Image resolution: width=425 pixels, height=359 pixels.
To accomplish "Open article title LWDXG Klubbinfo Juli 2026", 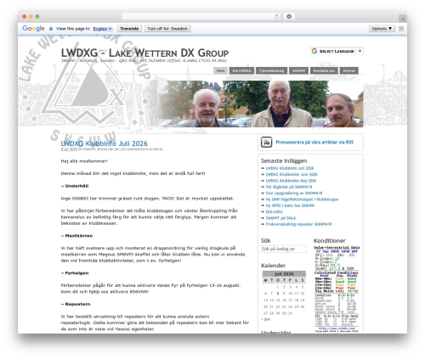I will (104, 143).
